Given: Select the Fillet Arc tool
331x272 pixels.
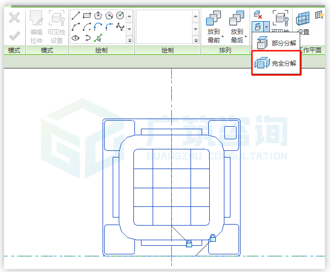Looking at the screenshot, I should pyautogui.click(x=109, y=27).
